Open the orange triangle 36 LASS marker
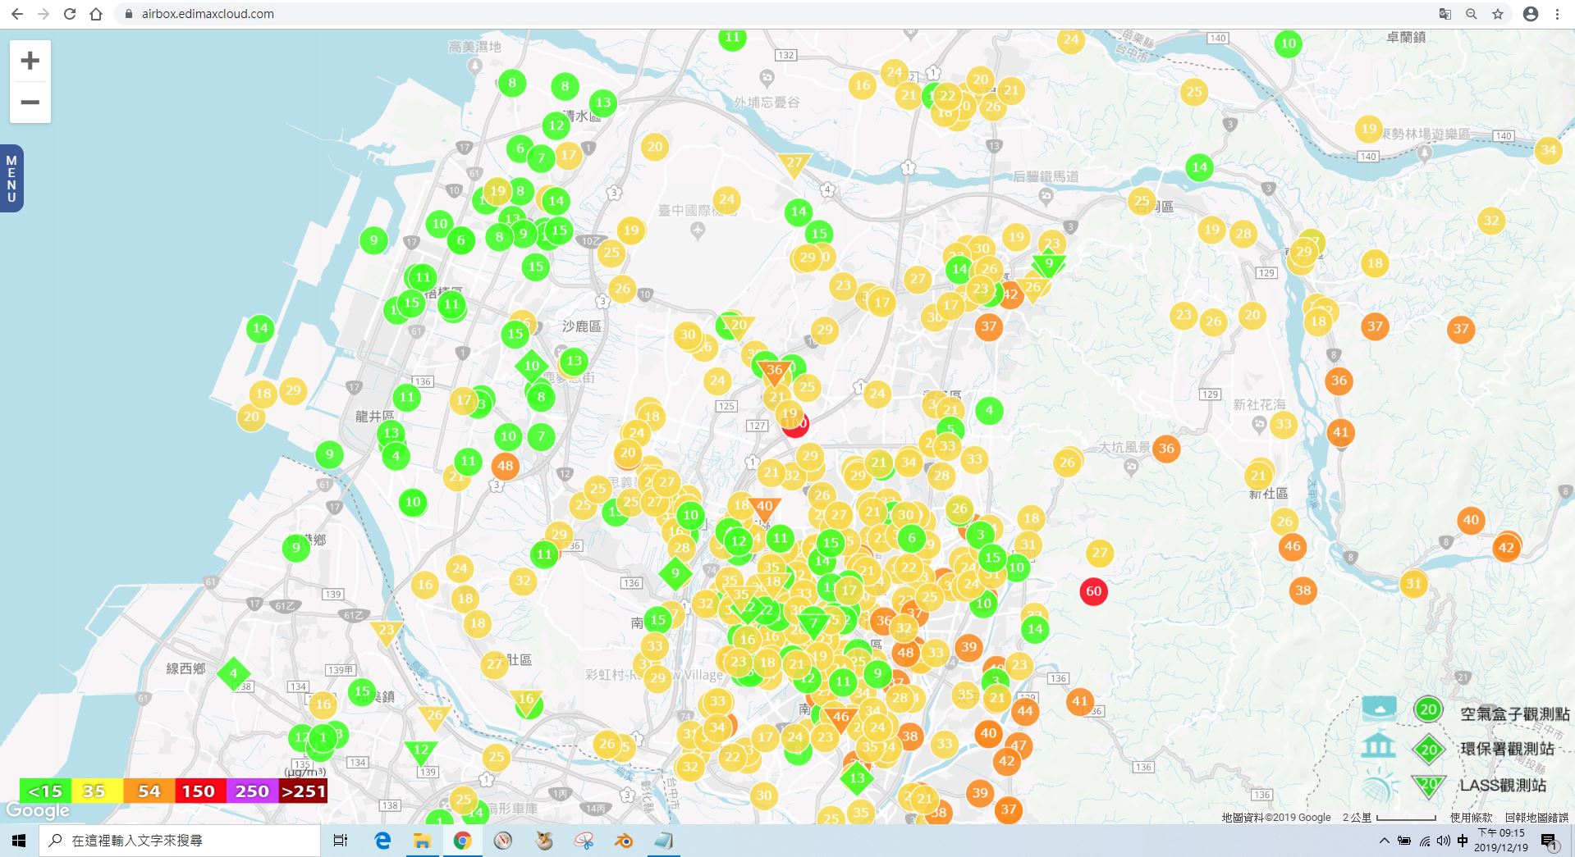Image resolution: width=1575 pixels, height=857 pixels. pyautogui.click(x=774, y=372)
